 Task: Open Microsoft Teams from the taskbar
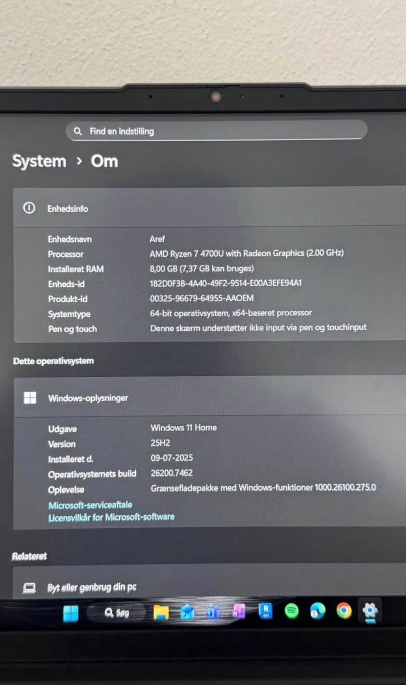click(x=213, y=611)
